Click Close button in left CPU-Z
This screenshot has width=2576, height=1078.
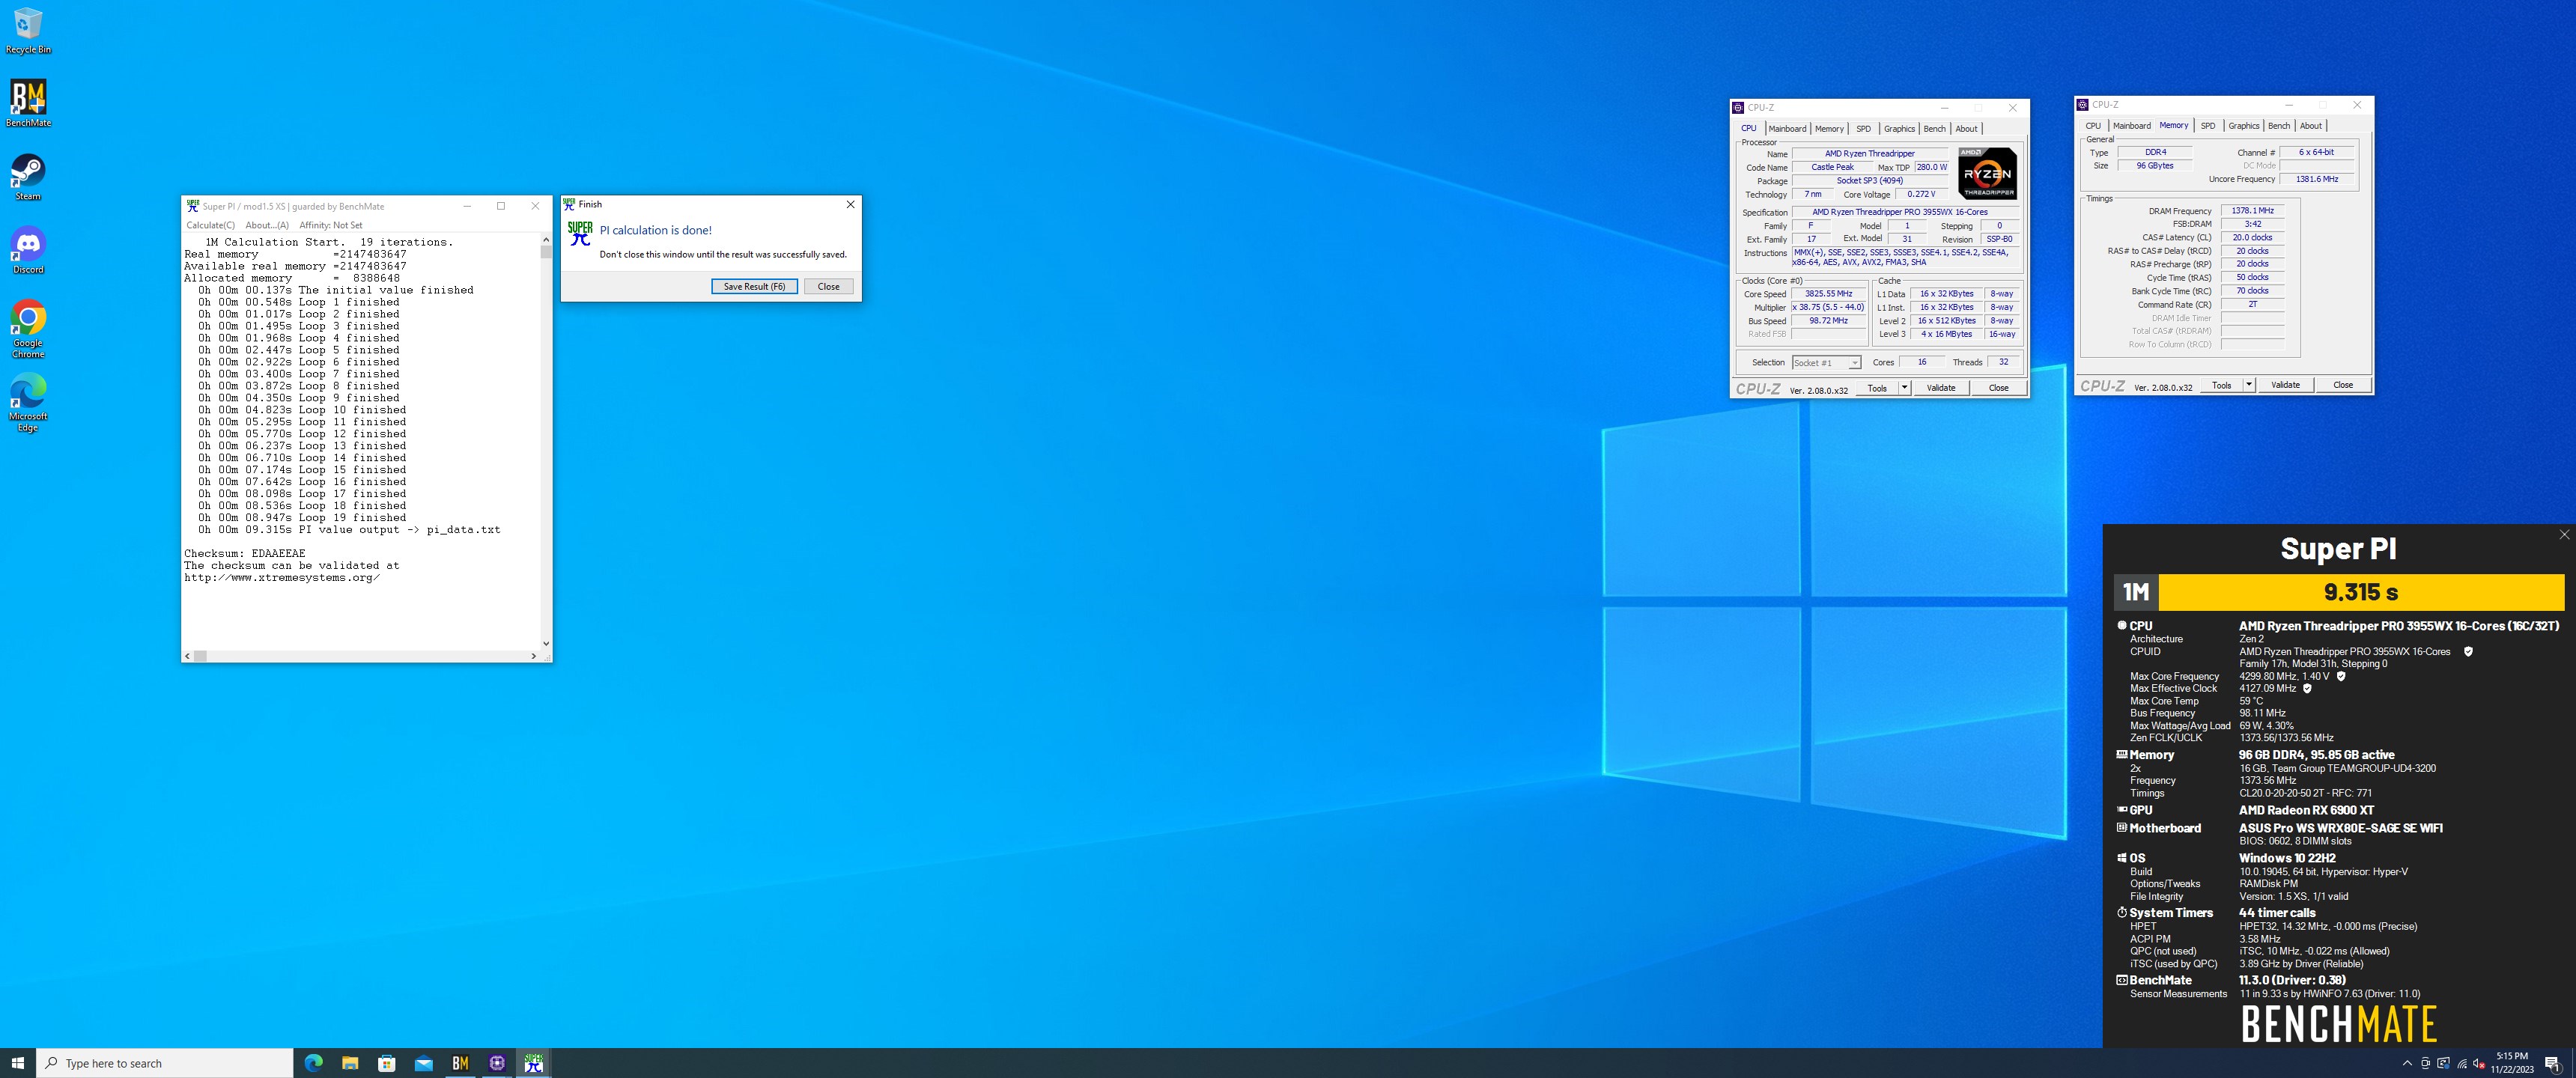point(1998,388)
